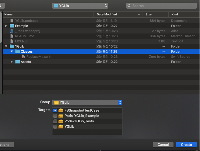Click the Swift Source kind label
Viewport: 200px width, 151px height.
point(181,57)
